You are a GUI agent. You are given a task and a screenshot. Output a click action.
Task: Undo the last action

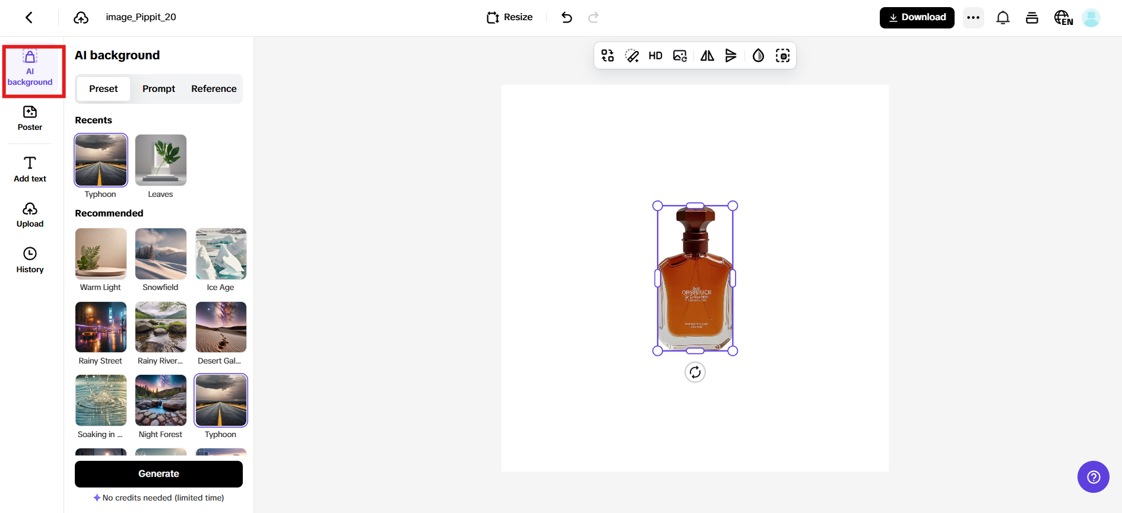[x=567, y=17]
